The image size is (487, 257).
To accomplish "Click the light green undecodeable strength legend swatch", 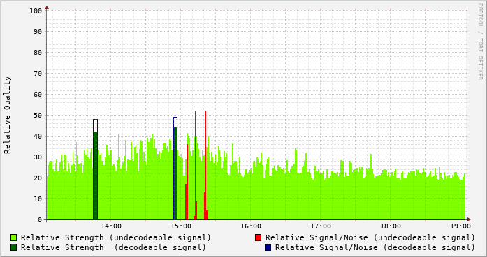I will tap(14, 237).
